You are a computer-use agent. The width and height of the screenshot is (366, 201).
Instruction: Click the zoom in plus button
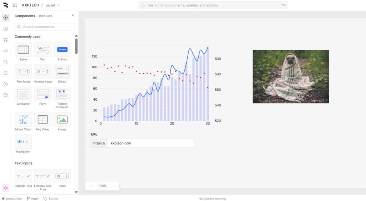[x=114, y=186]
